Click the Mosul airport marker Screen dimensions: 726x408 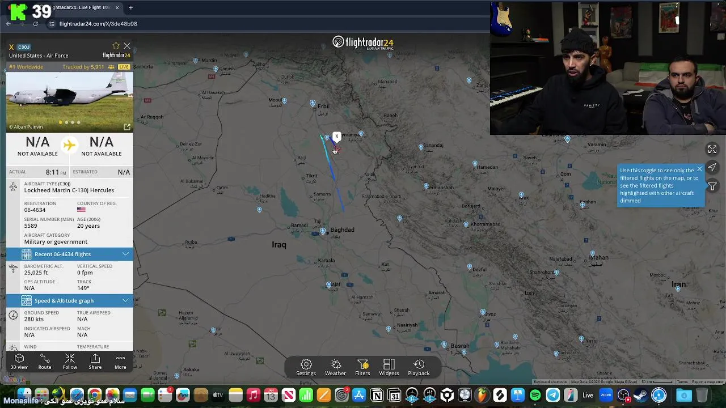click(x=284, y=101)
